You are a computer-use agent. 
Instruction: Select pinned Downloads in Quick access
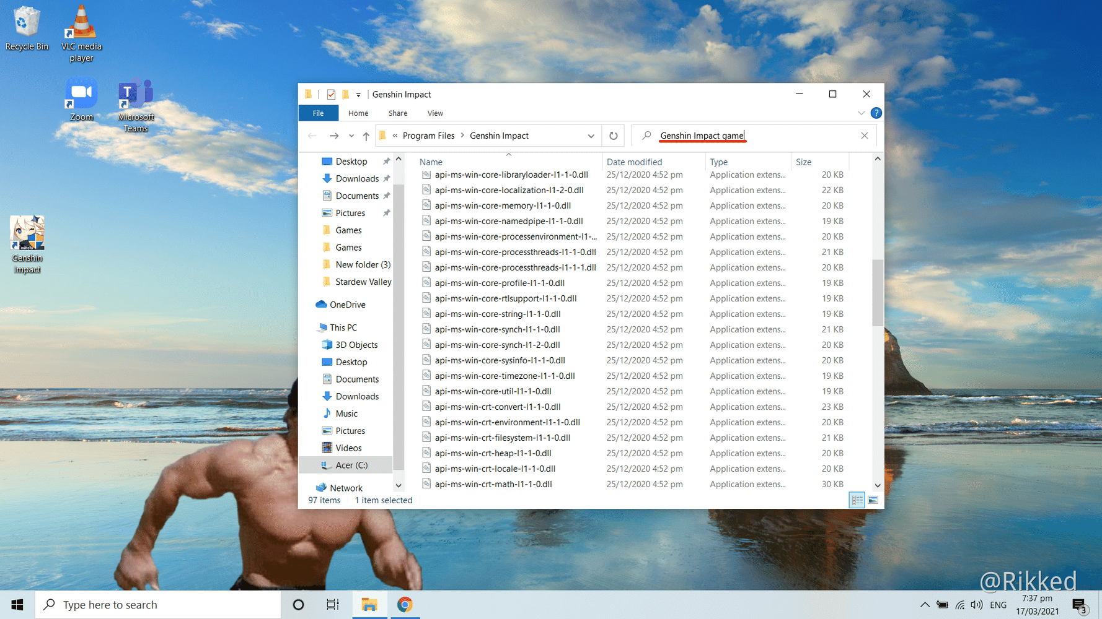click(x=357, y=179)
